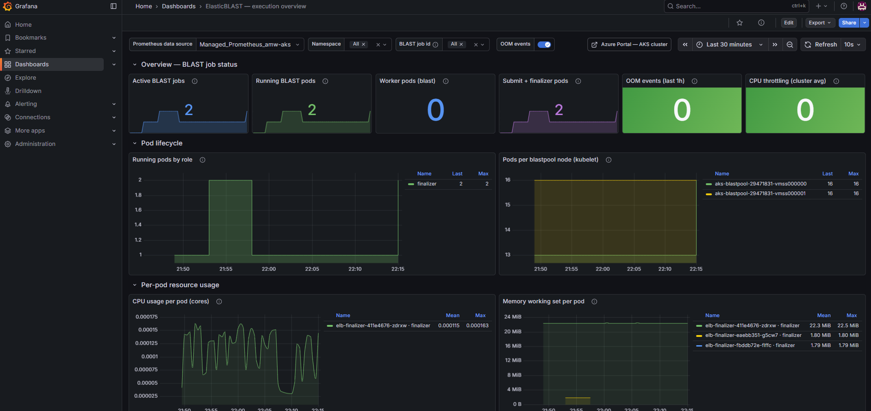Open the Export dropdown
Viewport: 871px width, 411px height.
(x=820, y=23)
